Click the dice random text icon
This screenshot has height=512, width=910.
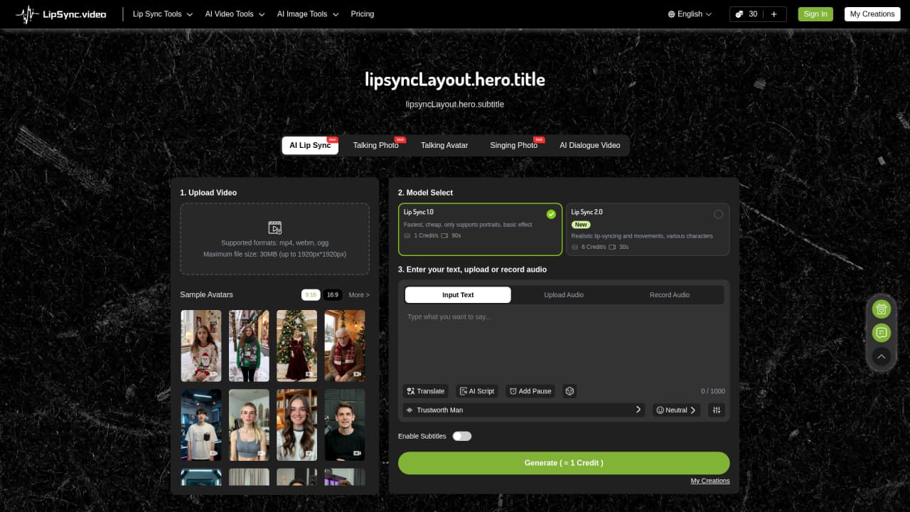click(569, 391)
